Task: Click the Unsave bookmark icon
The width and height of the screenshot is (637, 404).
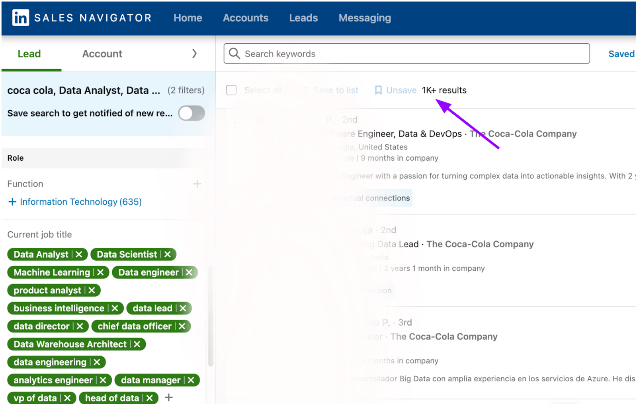Action: coord(378,90)
